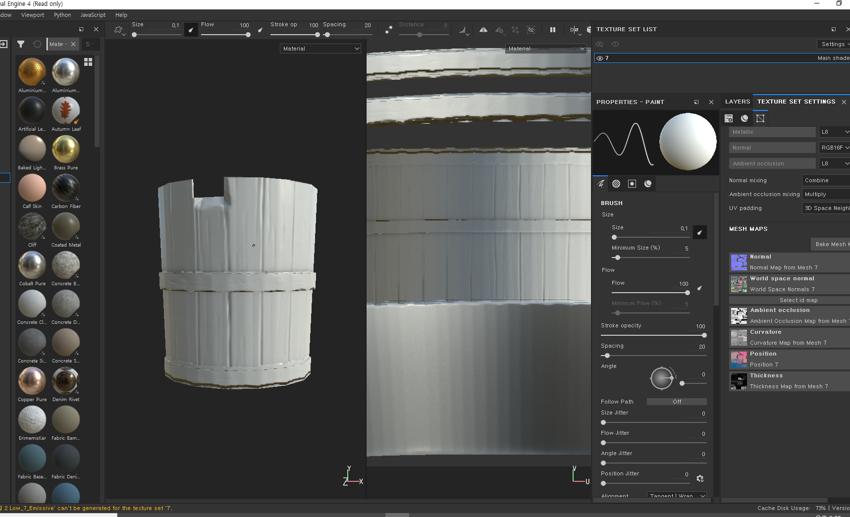Open the Normal mixing Combine dropdown

click(826, 180)
